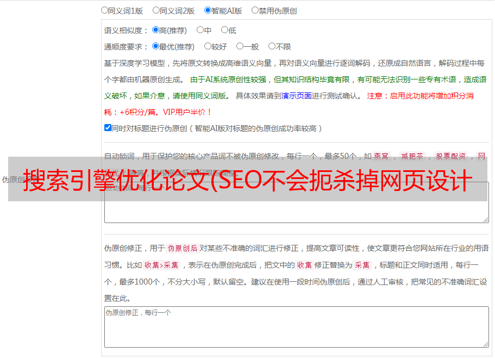Set 通顺度要求 to 不限

pos(272,46)
